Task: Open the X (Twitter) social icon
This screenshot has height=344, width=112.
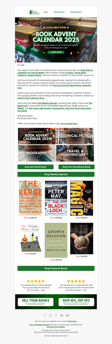Action: pyautogui.click(x=44, y=315)
